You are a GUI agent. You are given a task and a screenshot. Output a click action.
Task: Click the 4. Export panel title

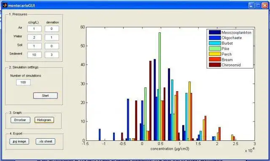(x=16, y=134)
